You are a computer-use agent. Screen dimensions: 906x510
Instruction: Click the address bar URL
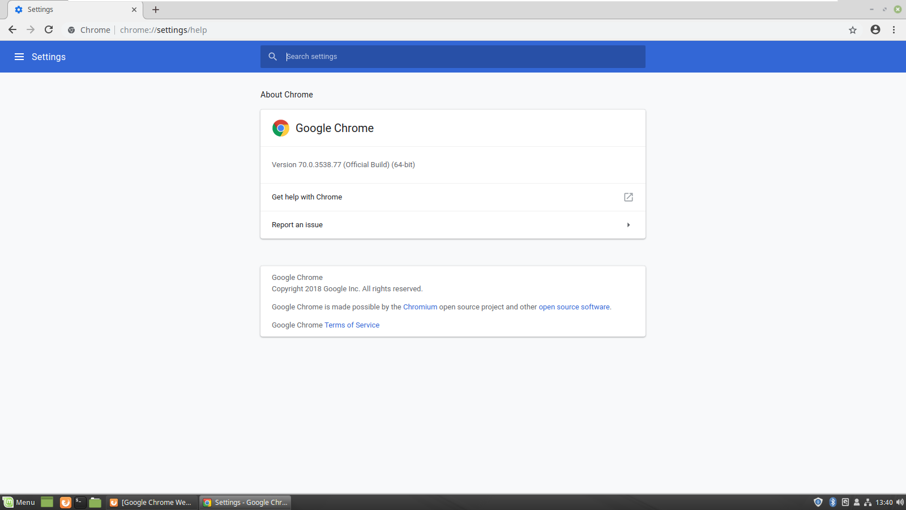163,30
